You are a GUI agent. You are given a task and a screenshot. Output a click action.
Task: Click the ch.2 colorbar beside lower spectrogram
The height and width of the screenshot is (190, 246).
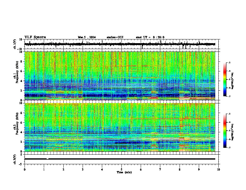click(225, 131)
